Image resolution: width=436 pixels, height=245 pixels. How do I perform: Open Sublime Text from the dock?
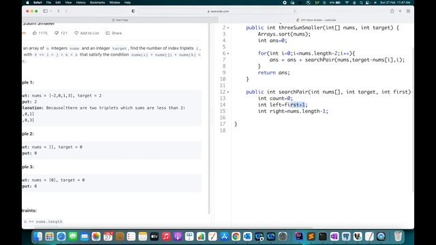pos(311,236)
